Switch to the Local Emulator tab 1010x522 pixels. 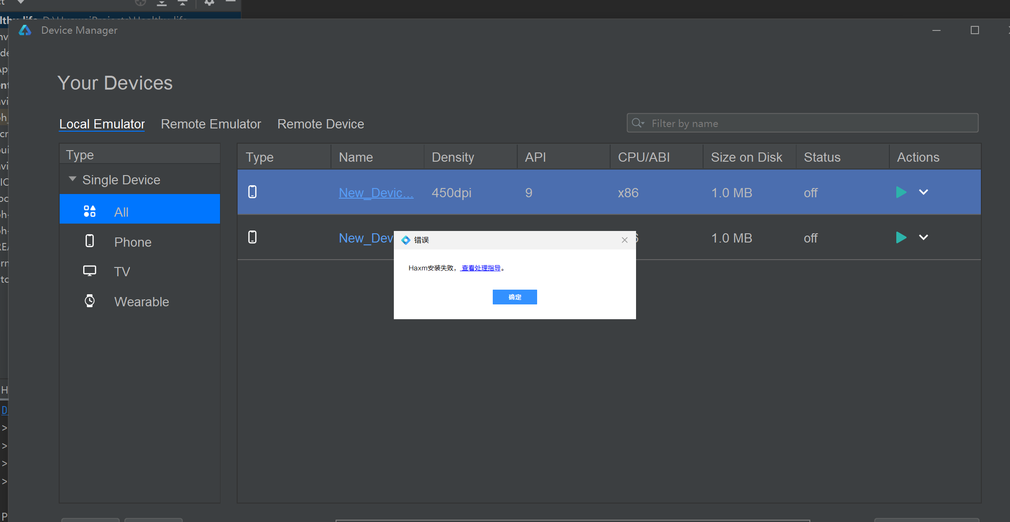102,124
